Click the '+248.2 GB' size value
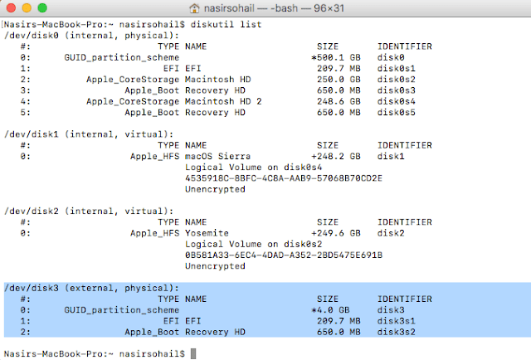 [336, 157]
